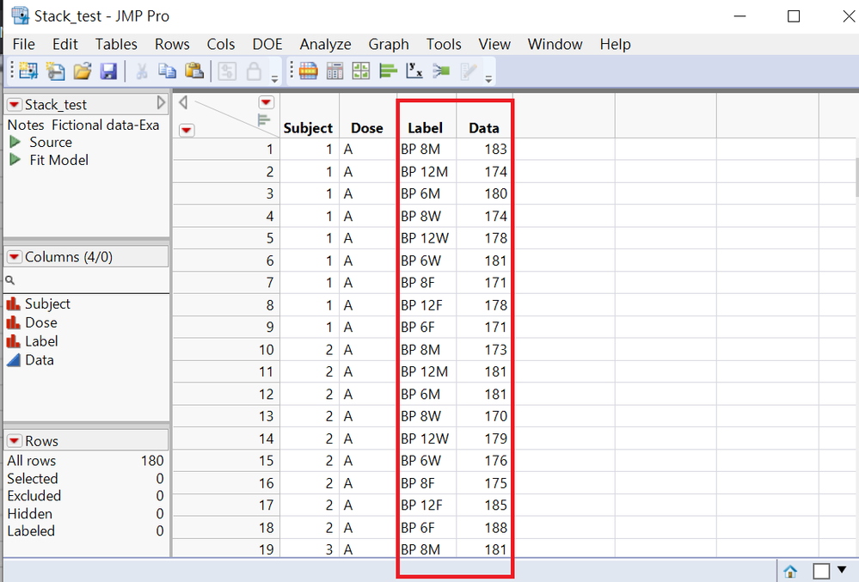Select Label in the Columns panel
The height and width of the screenshot is (582, 859).
(x=41, y=341)
